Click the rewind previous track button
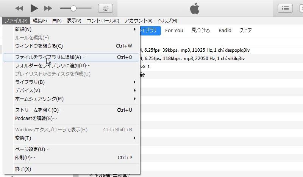 19,8
